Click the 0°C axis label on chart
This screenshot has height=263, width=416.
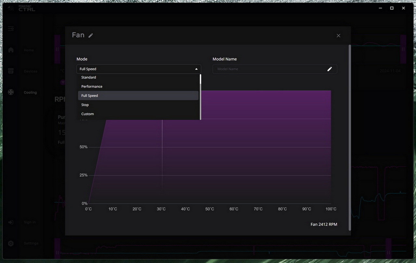point(88,209)
